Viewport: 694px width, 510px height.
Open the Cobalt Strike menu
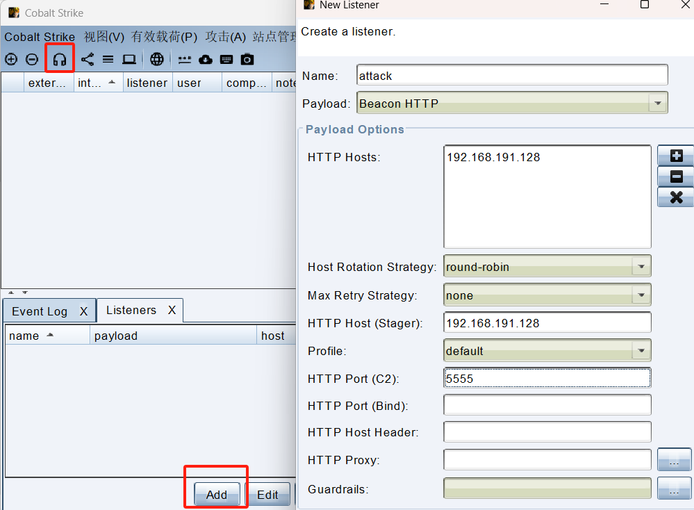[x=40, y=37]
